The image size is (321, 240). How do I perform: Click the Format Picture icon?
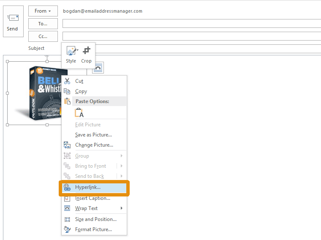67,229
